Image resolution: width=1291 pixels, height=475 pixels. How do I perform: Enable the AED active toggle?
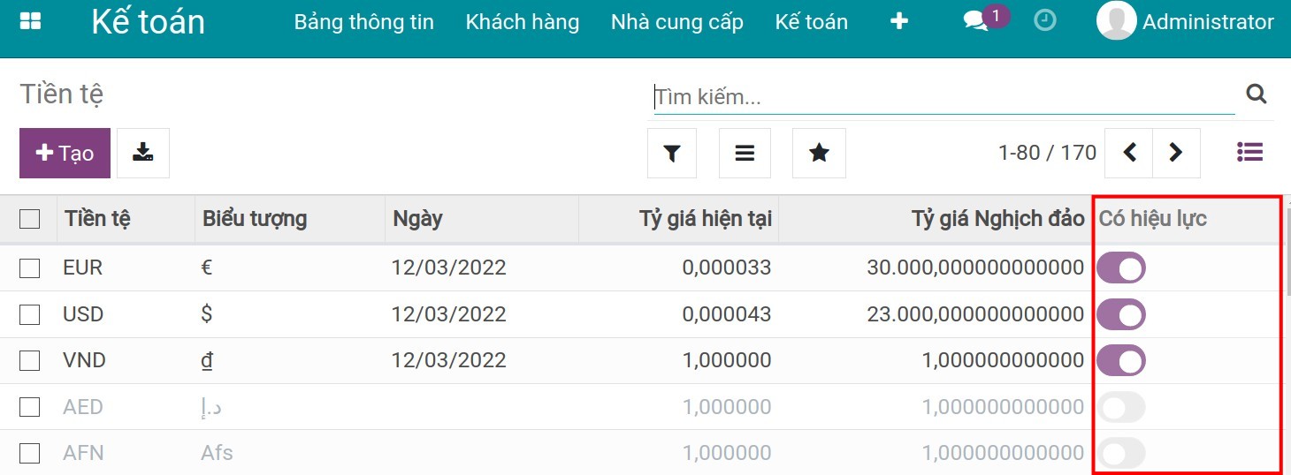(1121, 407)
